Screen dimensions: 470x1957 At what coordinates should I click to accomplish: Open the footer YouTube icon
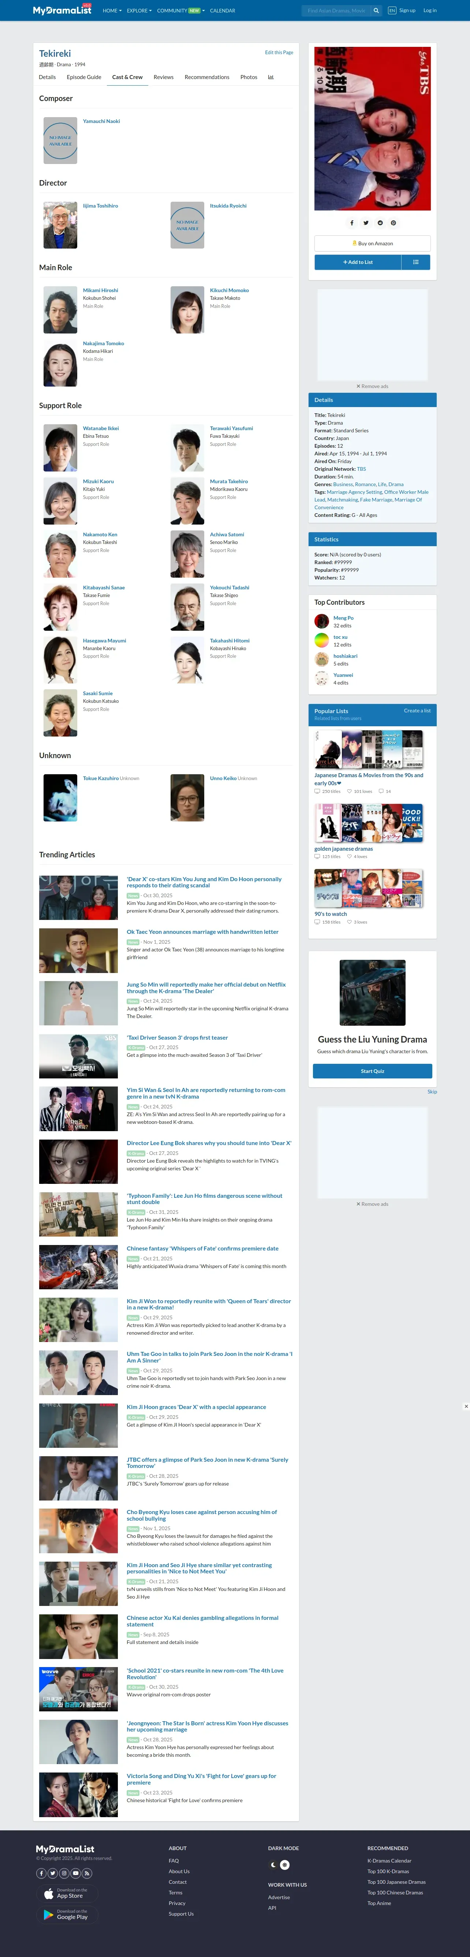[x=76, y=1873]
